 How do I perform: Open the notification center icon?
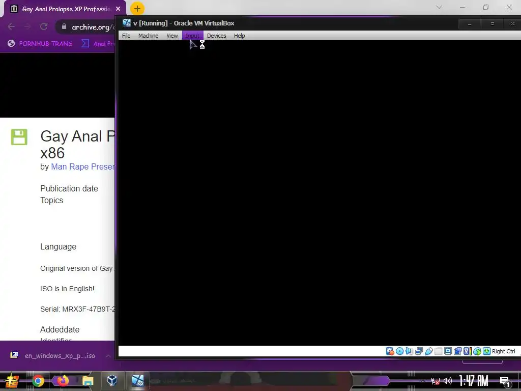pos(504,381)
